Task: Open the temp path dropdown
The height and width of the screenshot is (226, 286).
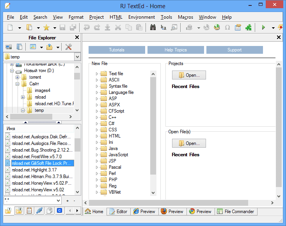Action: click(x=77, y=57)
